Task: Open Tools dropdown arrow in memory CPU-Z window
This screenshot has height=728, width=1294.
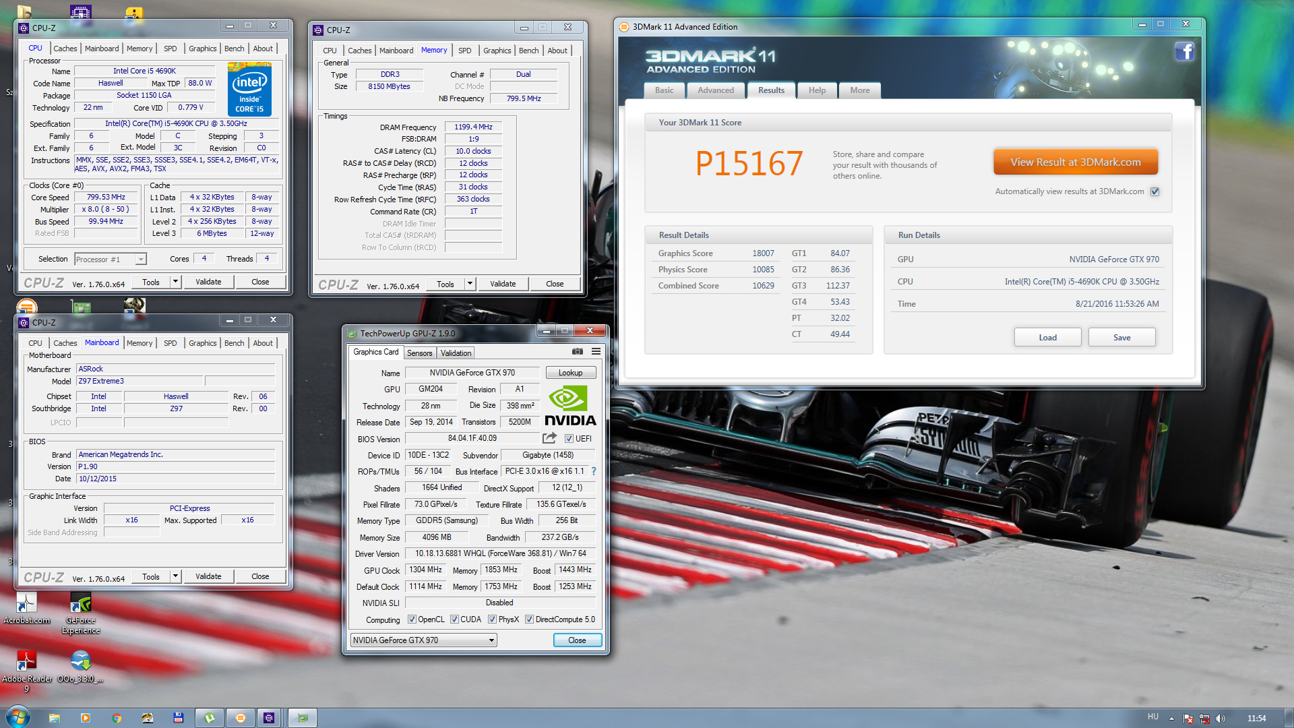Action: [x=470, y=284]
